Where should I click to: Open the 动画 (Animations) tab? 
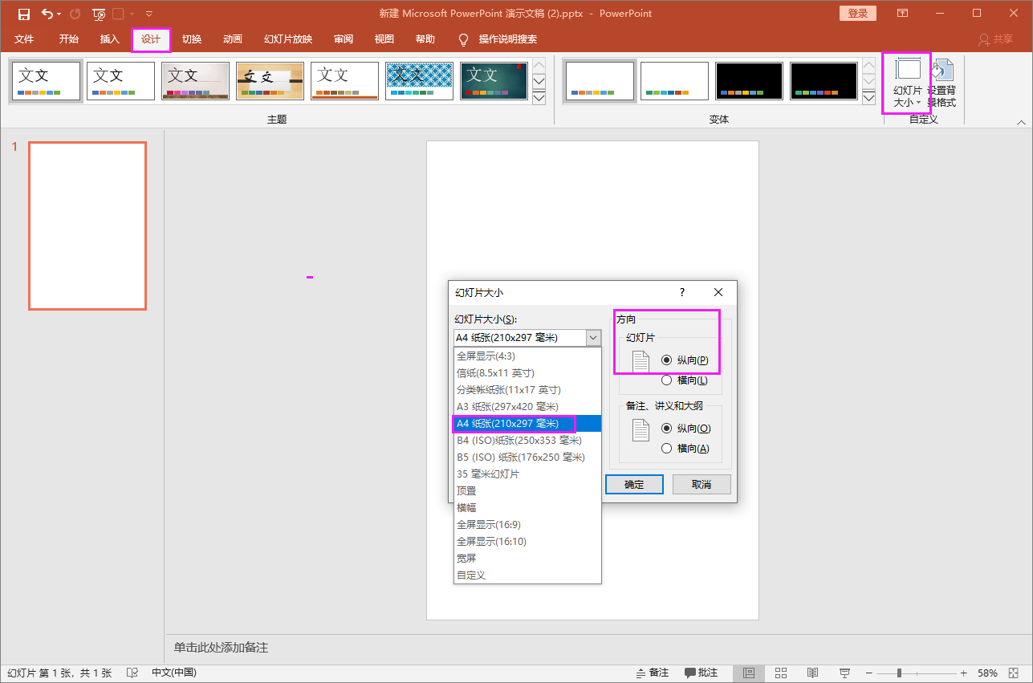pyautogui.click(x=233, y=39)
